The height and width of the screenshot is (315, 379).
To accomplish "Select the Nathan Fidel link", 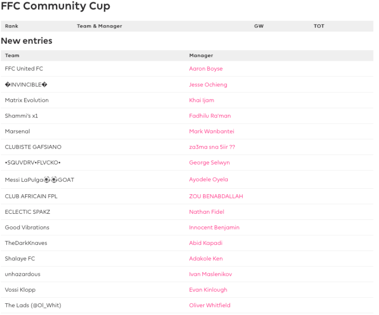I will (x=206, y=212).
